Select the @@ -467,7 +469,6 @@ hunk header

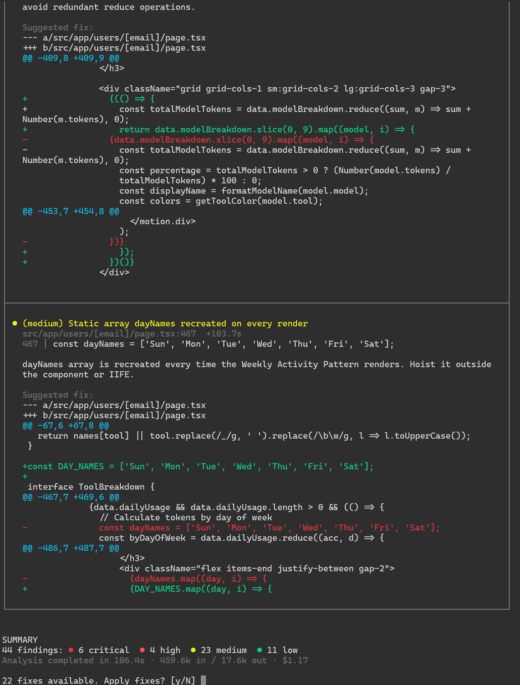(x=71, y=497)
